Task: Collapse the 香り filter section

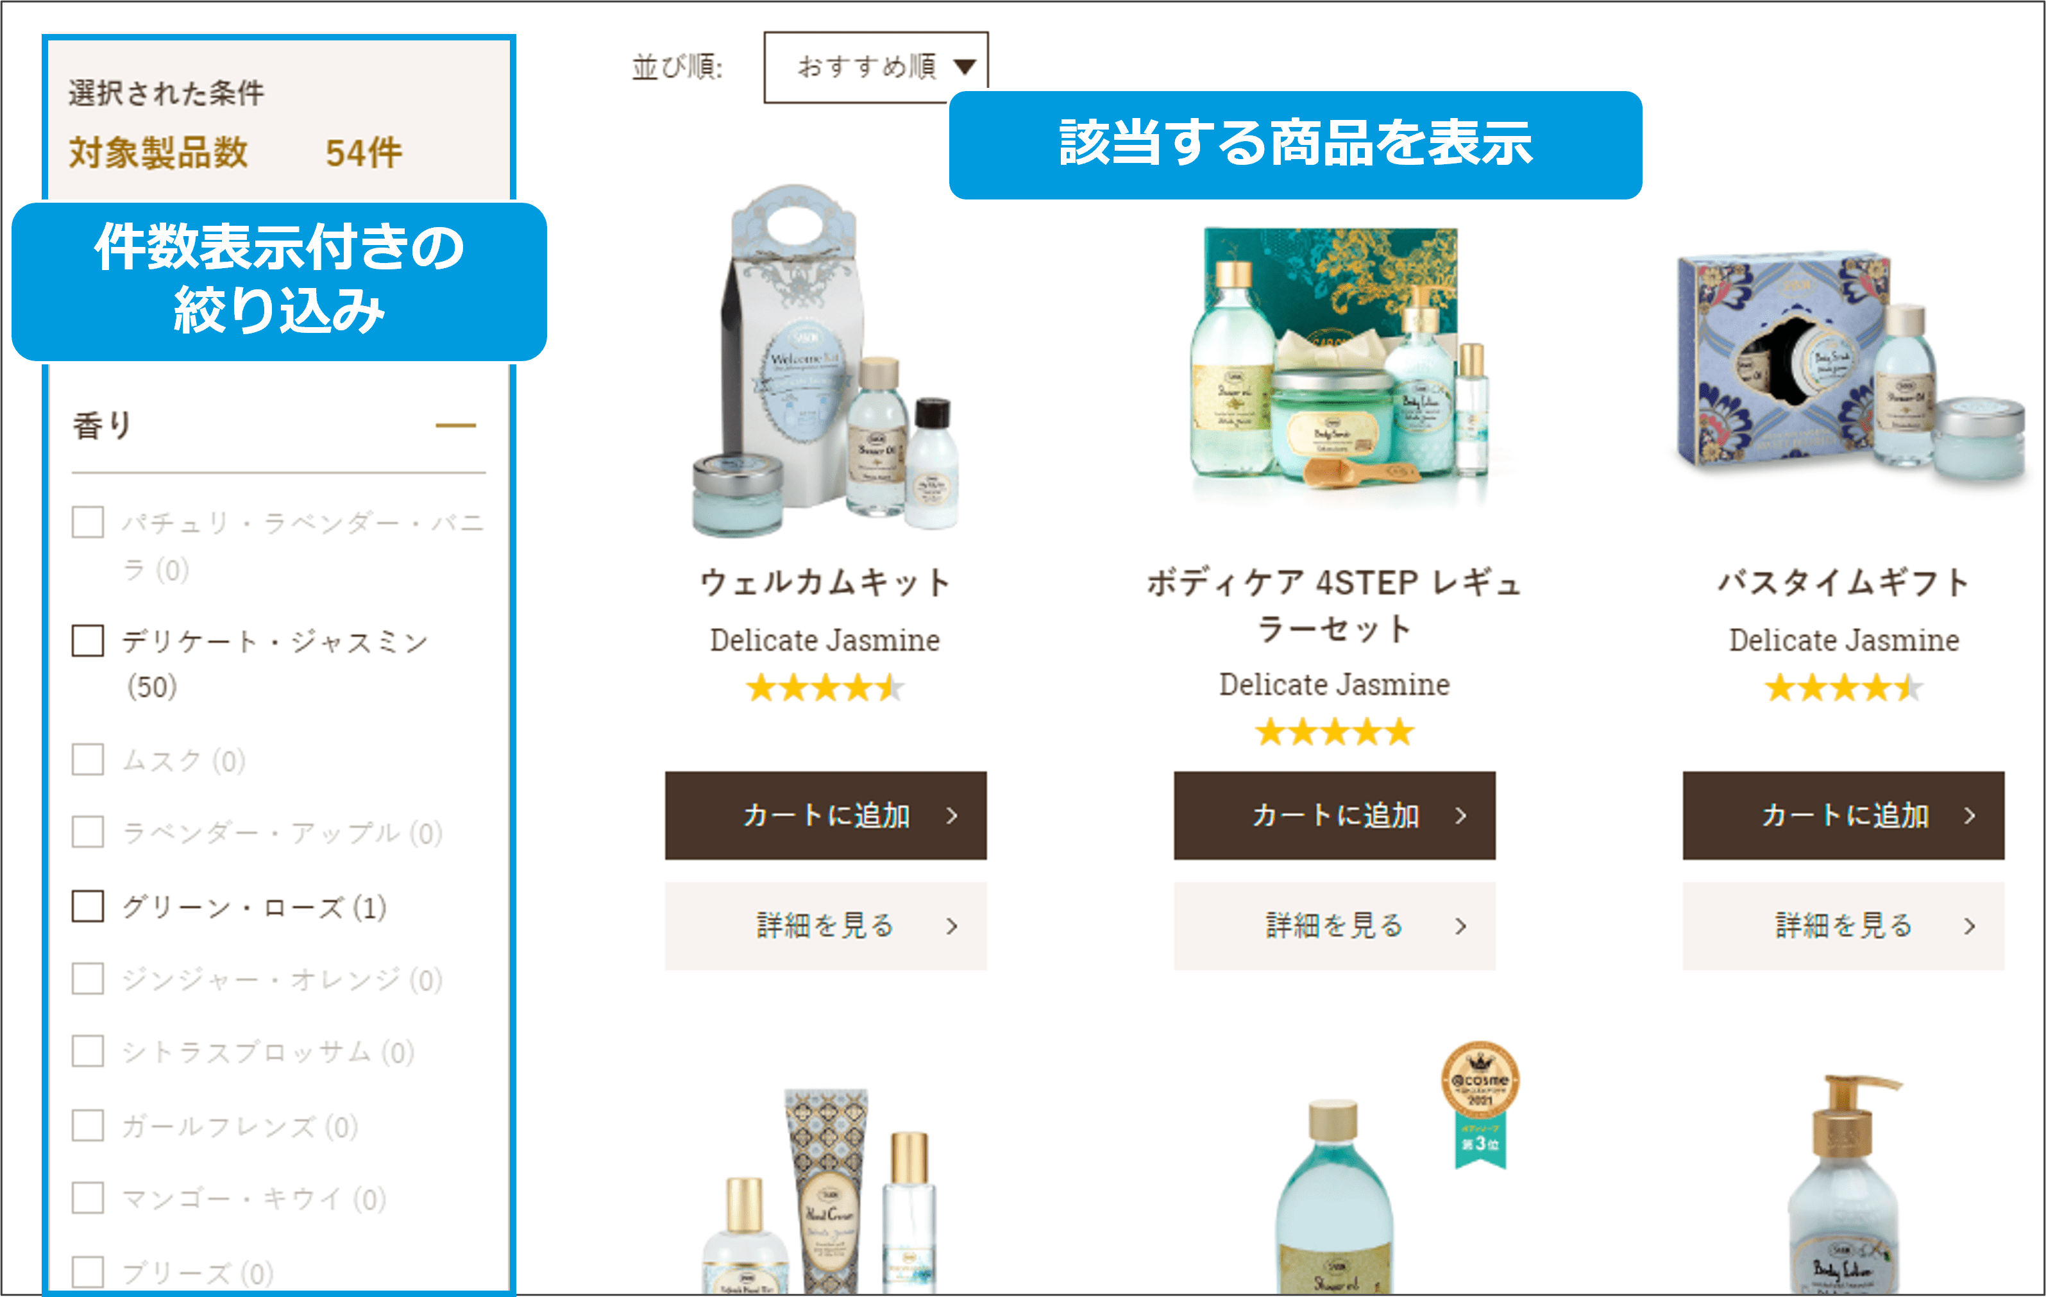Action: (455, 426)
